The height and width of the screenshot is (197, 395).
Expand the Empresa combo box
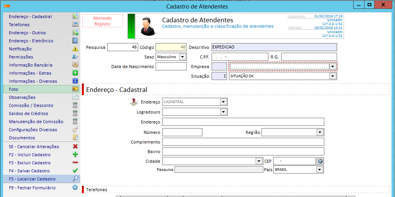[332, 66]
